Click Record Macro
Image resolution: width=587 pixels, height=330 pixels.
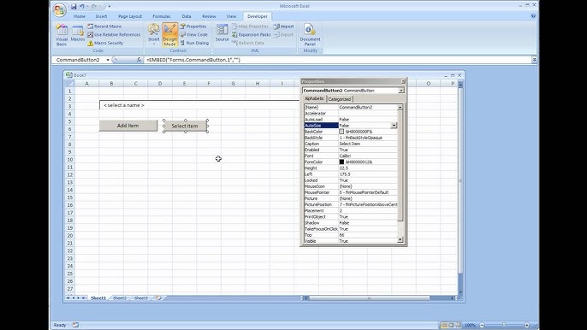[x=104, y=27]
